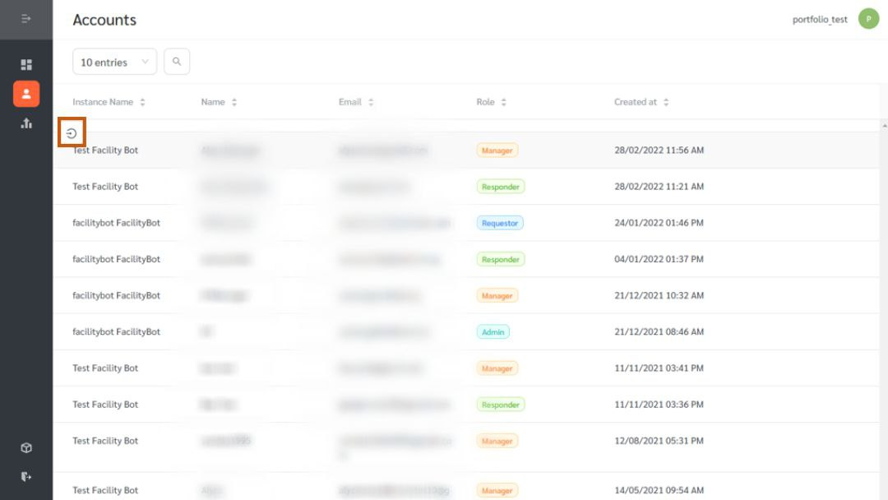The image size is (888, 500).
Task: Select the Name column header
Action: (x=212, y=102)
